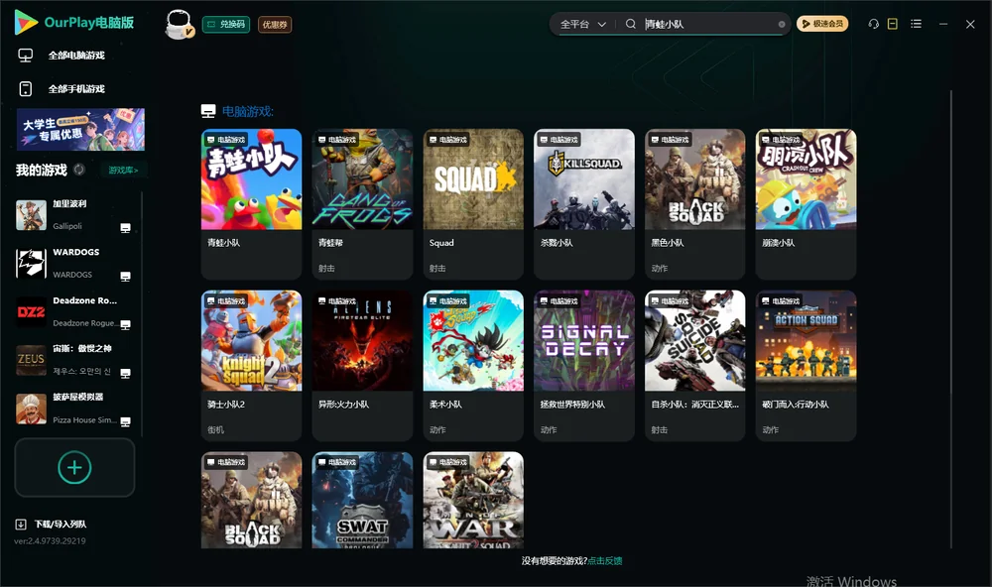Open the SWAT Commander game cover
Viewport: 992px width, 587px height.
tap(362, 501)
